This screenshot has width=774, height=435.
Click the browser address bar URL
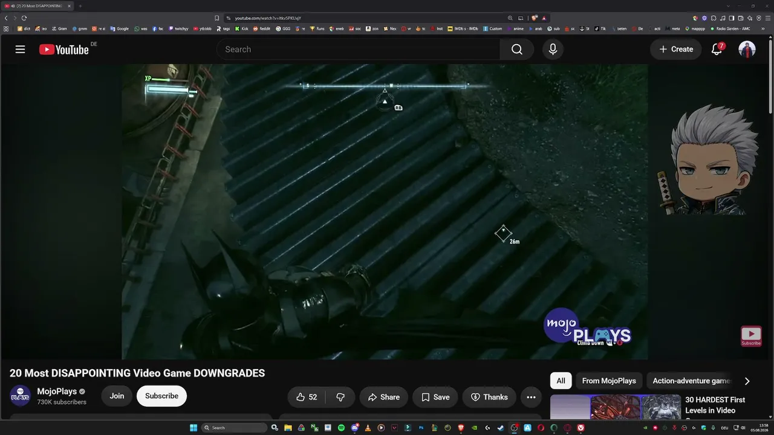coord(268,18)
